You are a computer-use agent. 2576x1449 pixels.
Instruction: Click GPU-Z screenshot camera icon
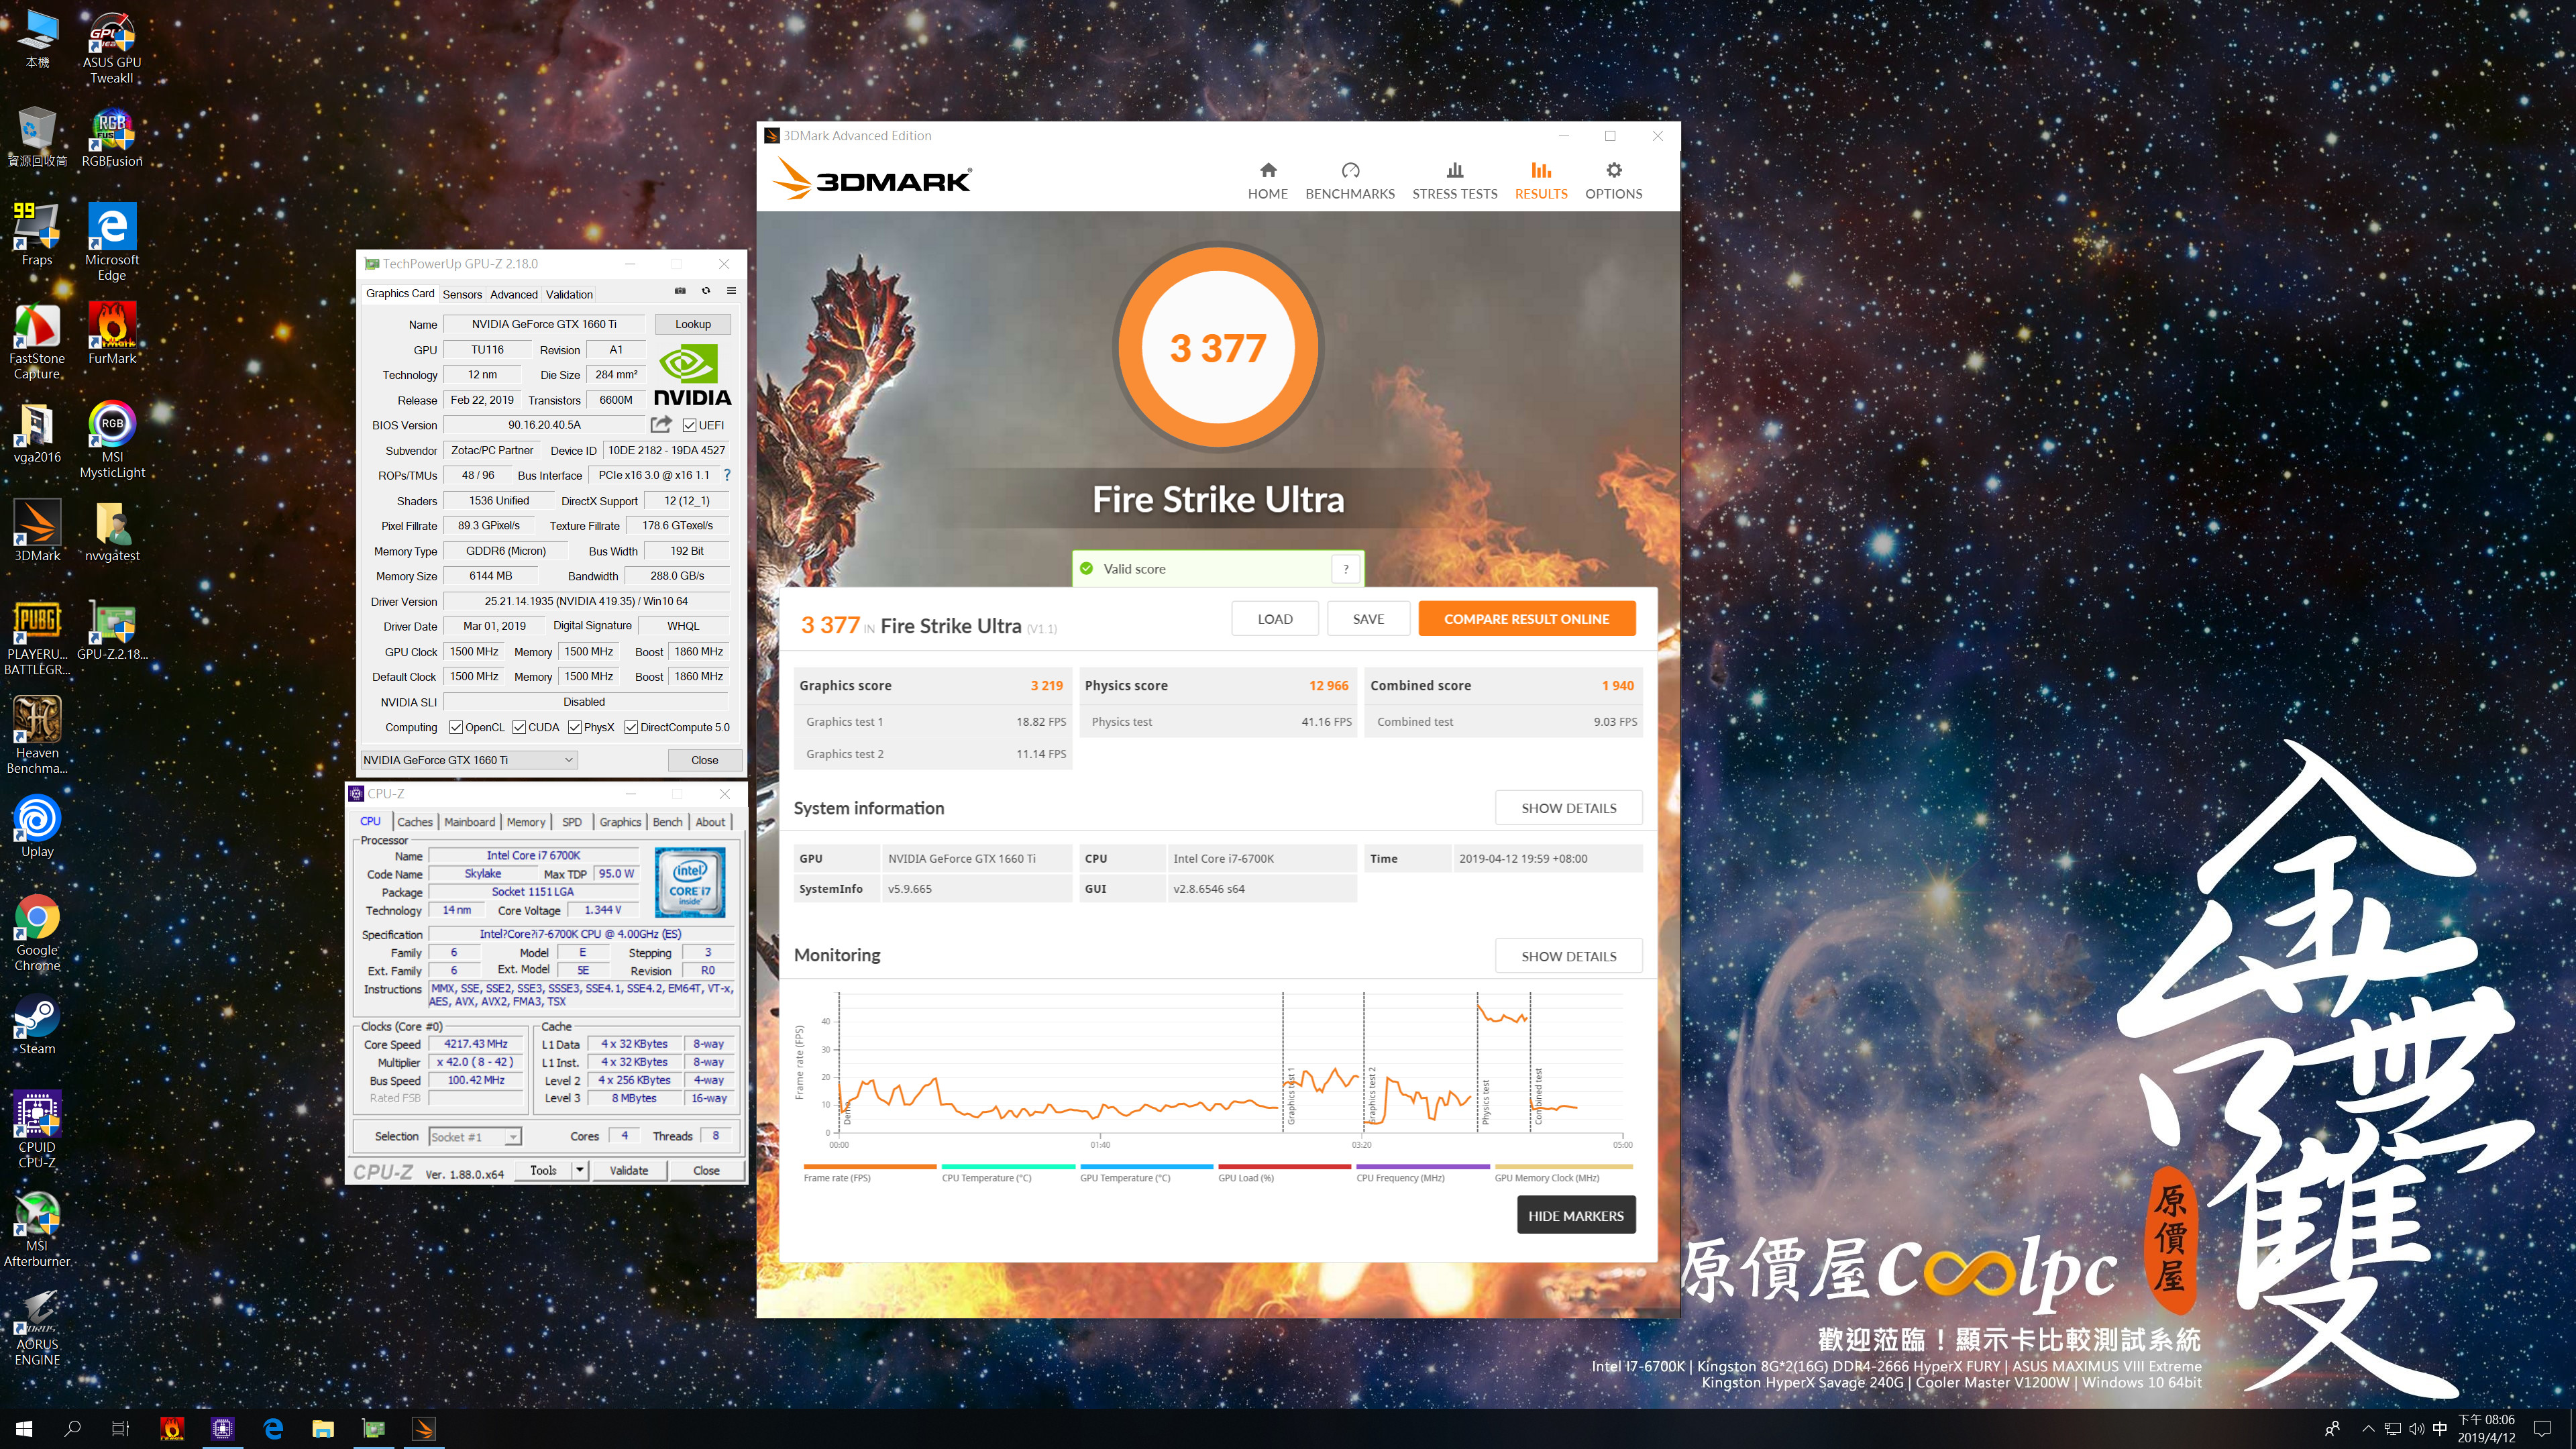[x=680, y=291]
